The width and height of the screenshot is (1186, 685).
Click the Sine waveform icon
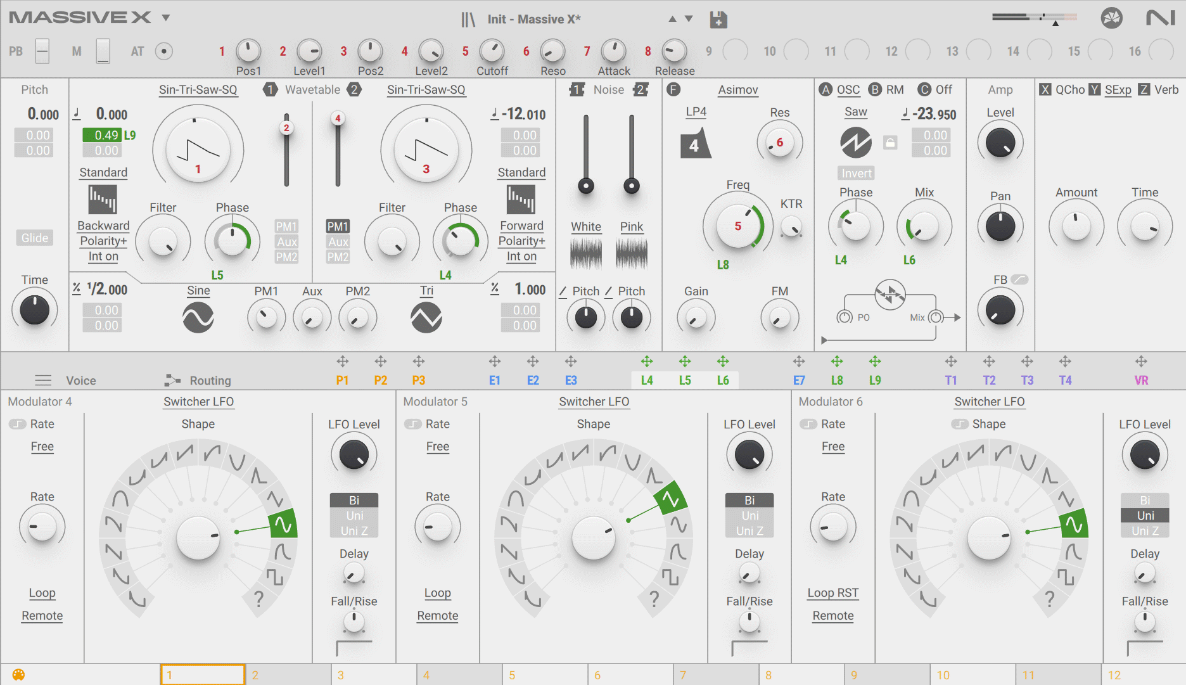point(198,317)
